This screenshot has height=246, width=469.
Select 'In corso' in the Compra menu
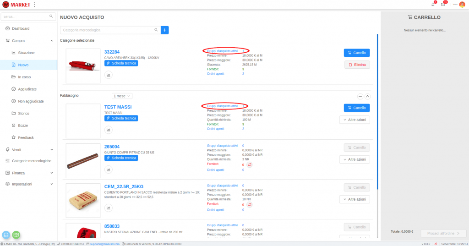(24, 77)
